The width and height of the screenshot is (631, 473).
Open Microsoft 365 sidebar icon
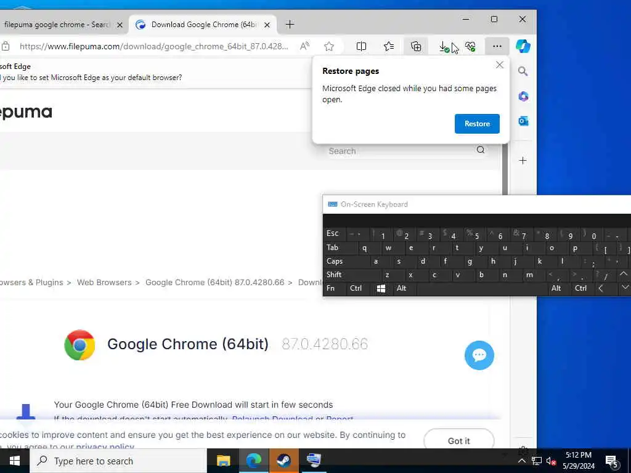[x=523, y=97]
